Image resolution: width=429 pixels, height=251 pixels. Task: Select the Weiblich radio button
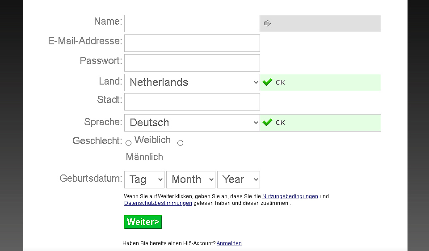(128, 143)
